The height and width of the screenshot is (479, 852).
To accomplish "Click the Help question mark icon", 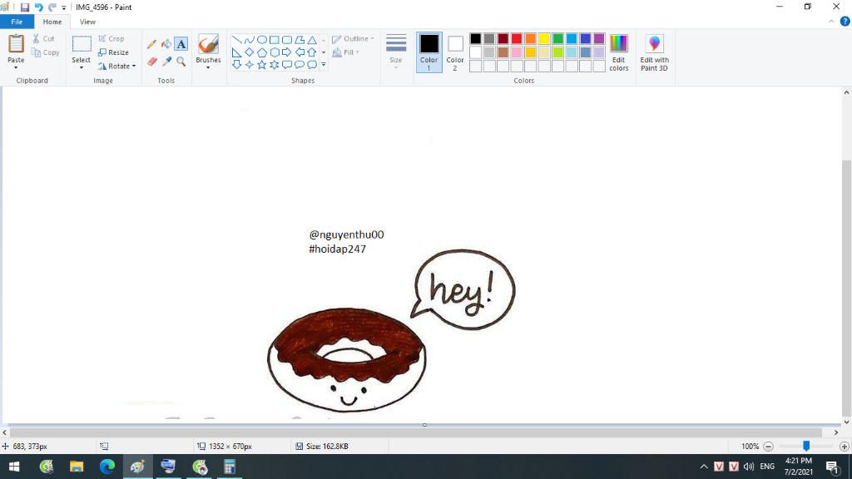I will point(845,22).
